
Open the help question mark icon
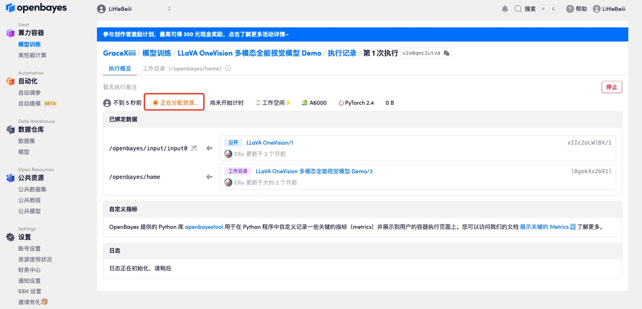570,9
